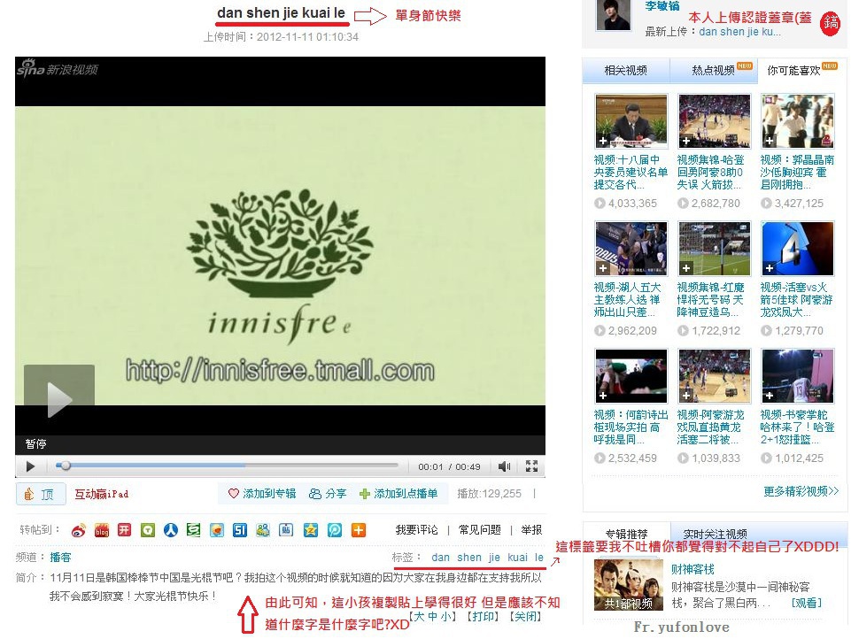Add 活塞vs火箭 video via plus icon
Image resolution: width=851 pixels, height=639 pixels.
(769, 268)
